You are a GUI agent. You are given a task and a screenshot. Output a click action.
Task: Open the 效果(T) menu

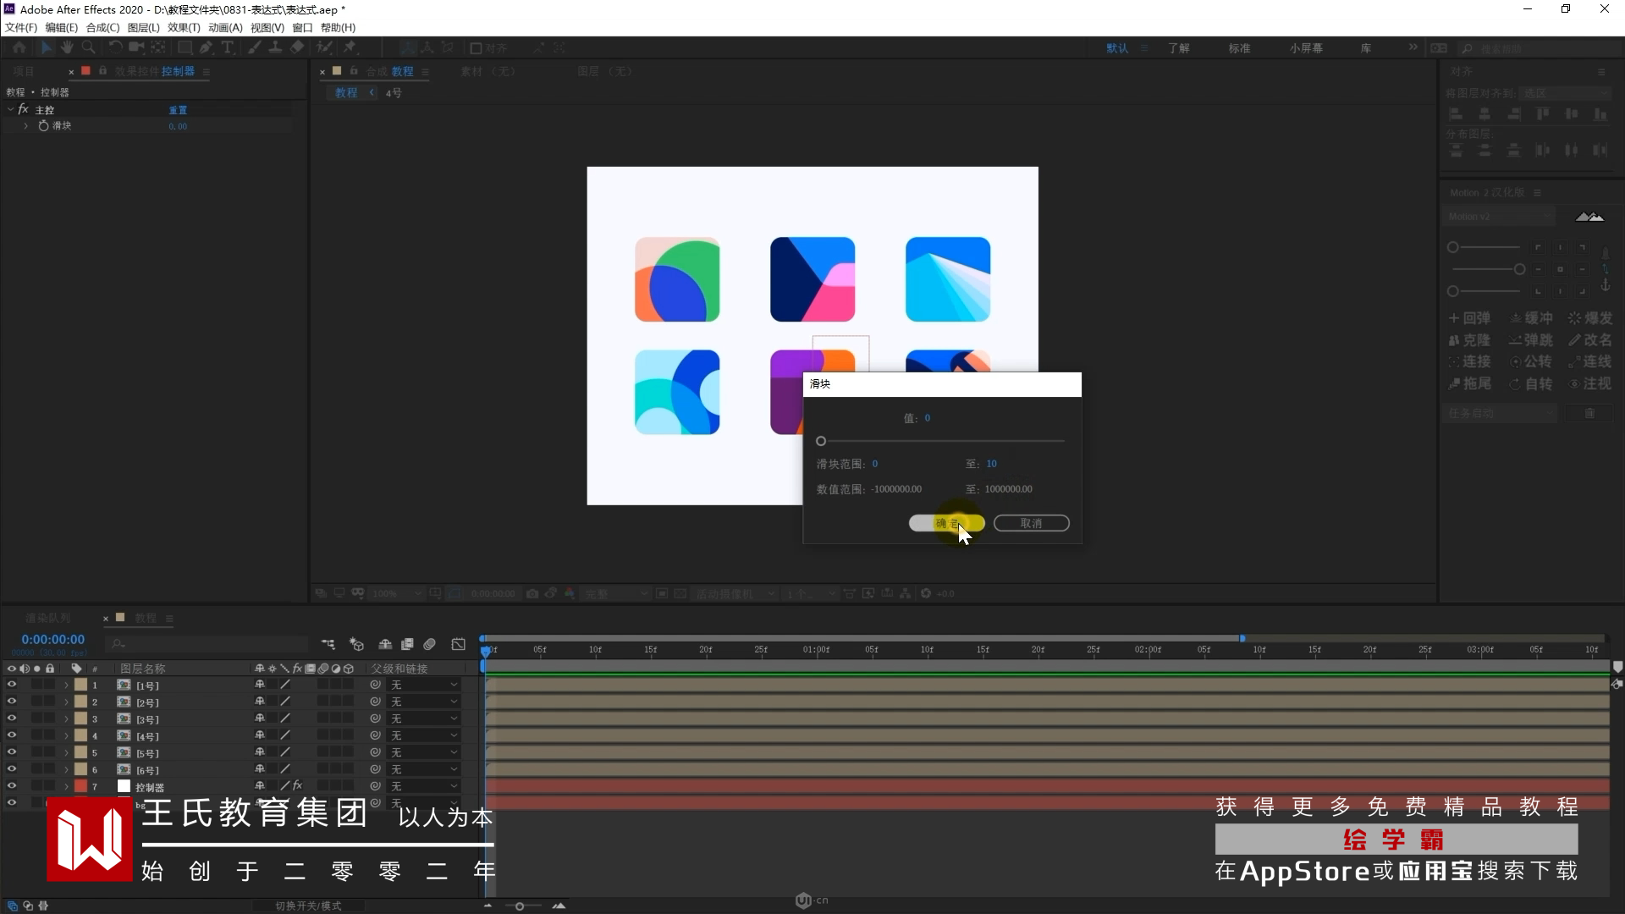coord(184,27)
